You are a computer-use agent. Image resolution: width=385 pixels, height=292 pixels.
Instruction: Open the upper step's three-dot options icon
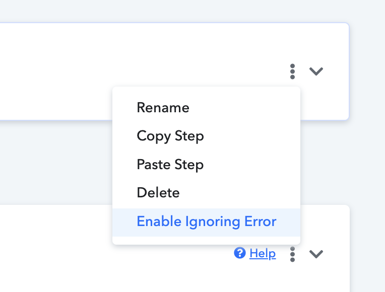pos(292,71)
